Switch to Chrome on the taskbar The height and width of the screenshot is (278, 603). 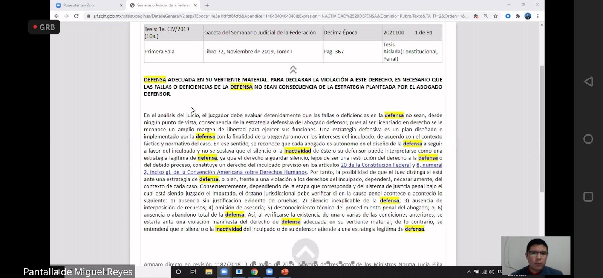tap(254, 272)
